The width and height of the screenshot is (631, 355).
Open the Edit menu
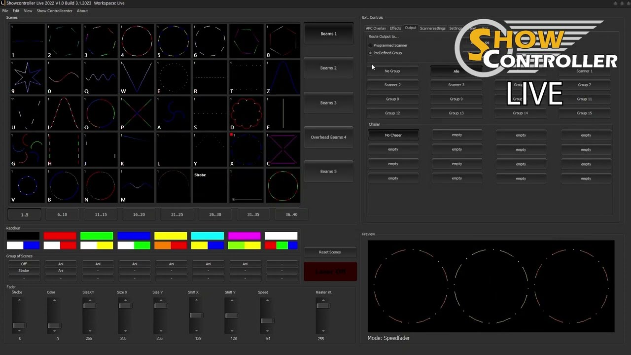[16, 11]
